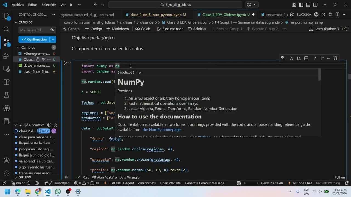Open the NumPy homepage link
Screen dimensions: 351x197
(162, 130)
